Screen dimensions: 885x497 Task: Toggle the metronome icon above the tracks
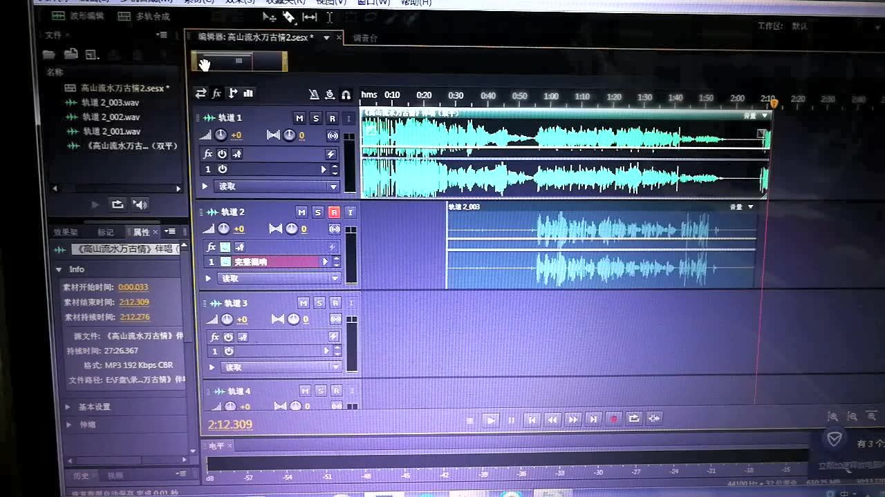(314, 95)
